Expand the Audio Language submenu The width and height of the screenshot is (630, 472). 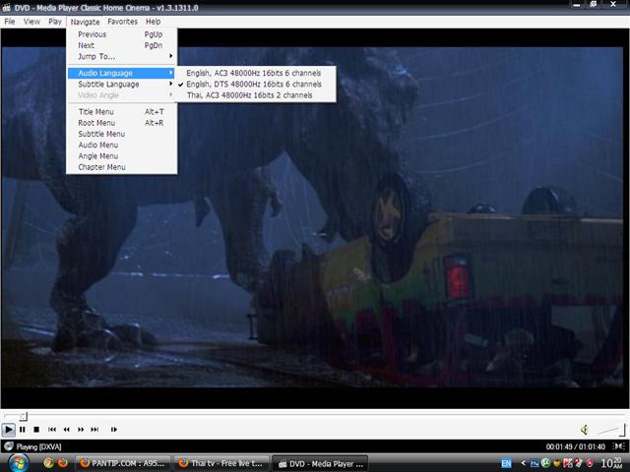click(122, 73)
